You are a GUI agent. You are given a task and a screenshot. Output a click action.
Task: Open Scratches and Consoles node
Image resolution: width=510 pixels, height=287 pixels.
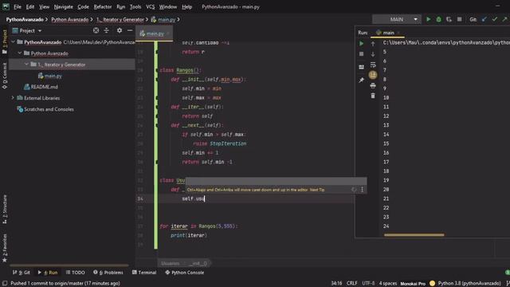49,109
